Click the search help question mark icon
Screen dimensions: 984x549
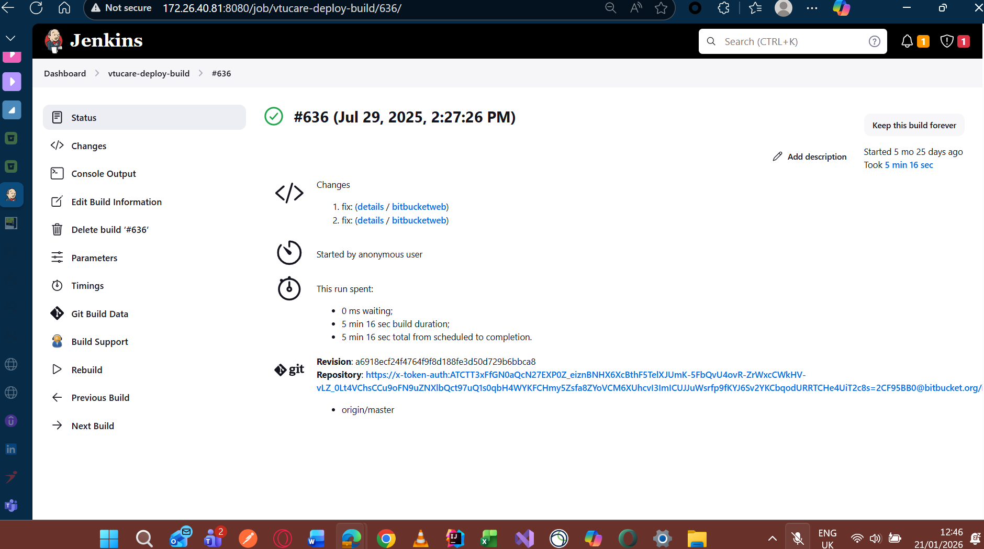point(874,41)
